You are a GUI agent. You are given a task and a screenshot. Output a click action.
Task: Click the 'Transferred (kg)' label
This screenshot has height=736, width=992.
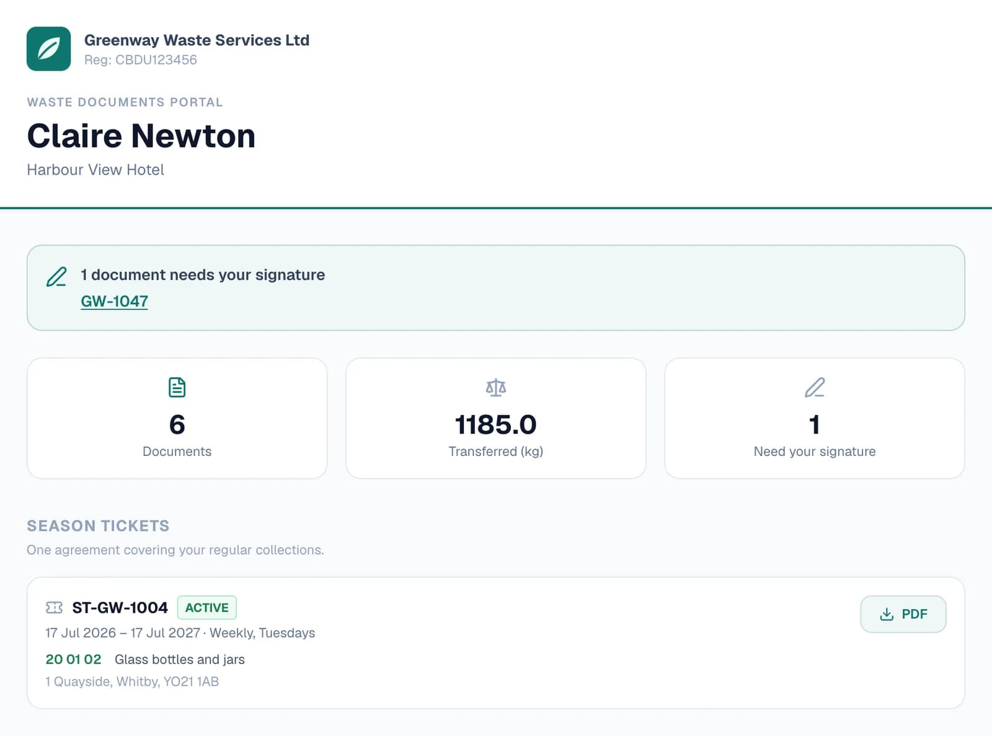496,451
